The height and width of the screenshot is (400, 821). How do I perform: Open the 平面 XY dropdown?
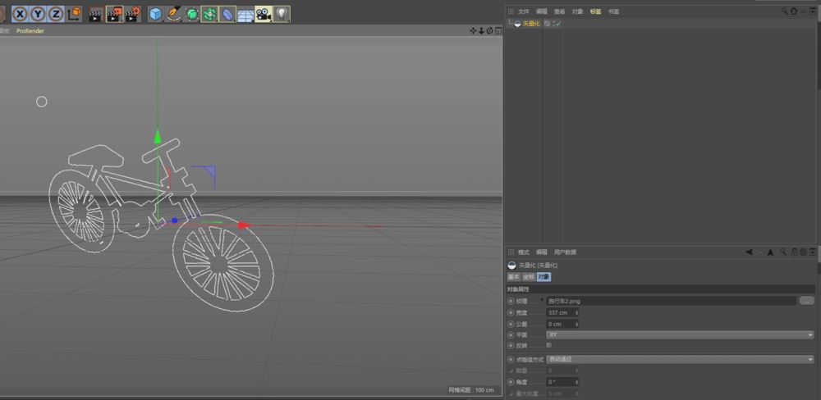(680, 334)
